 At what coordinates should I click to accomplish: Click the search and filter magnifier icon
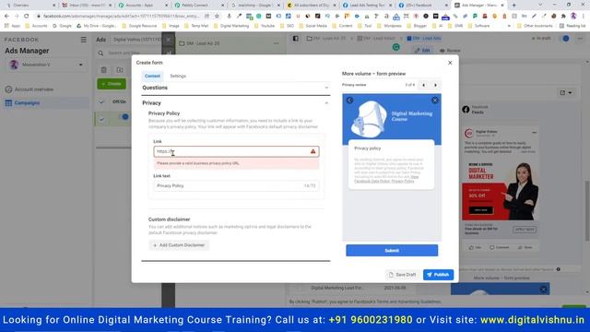click(100, 53)
